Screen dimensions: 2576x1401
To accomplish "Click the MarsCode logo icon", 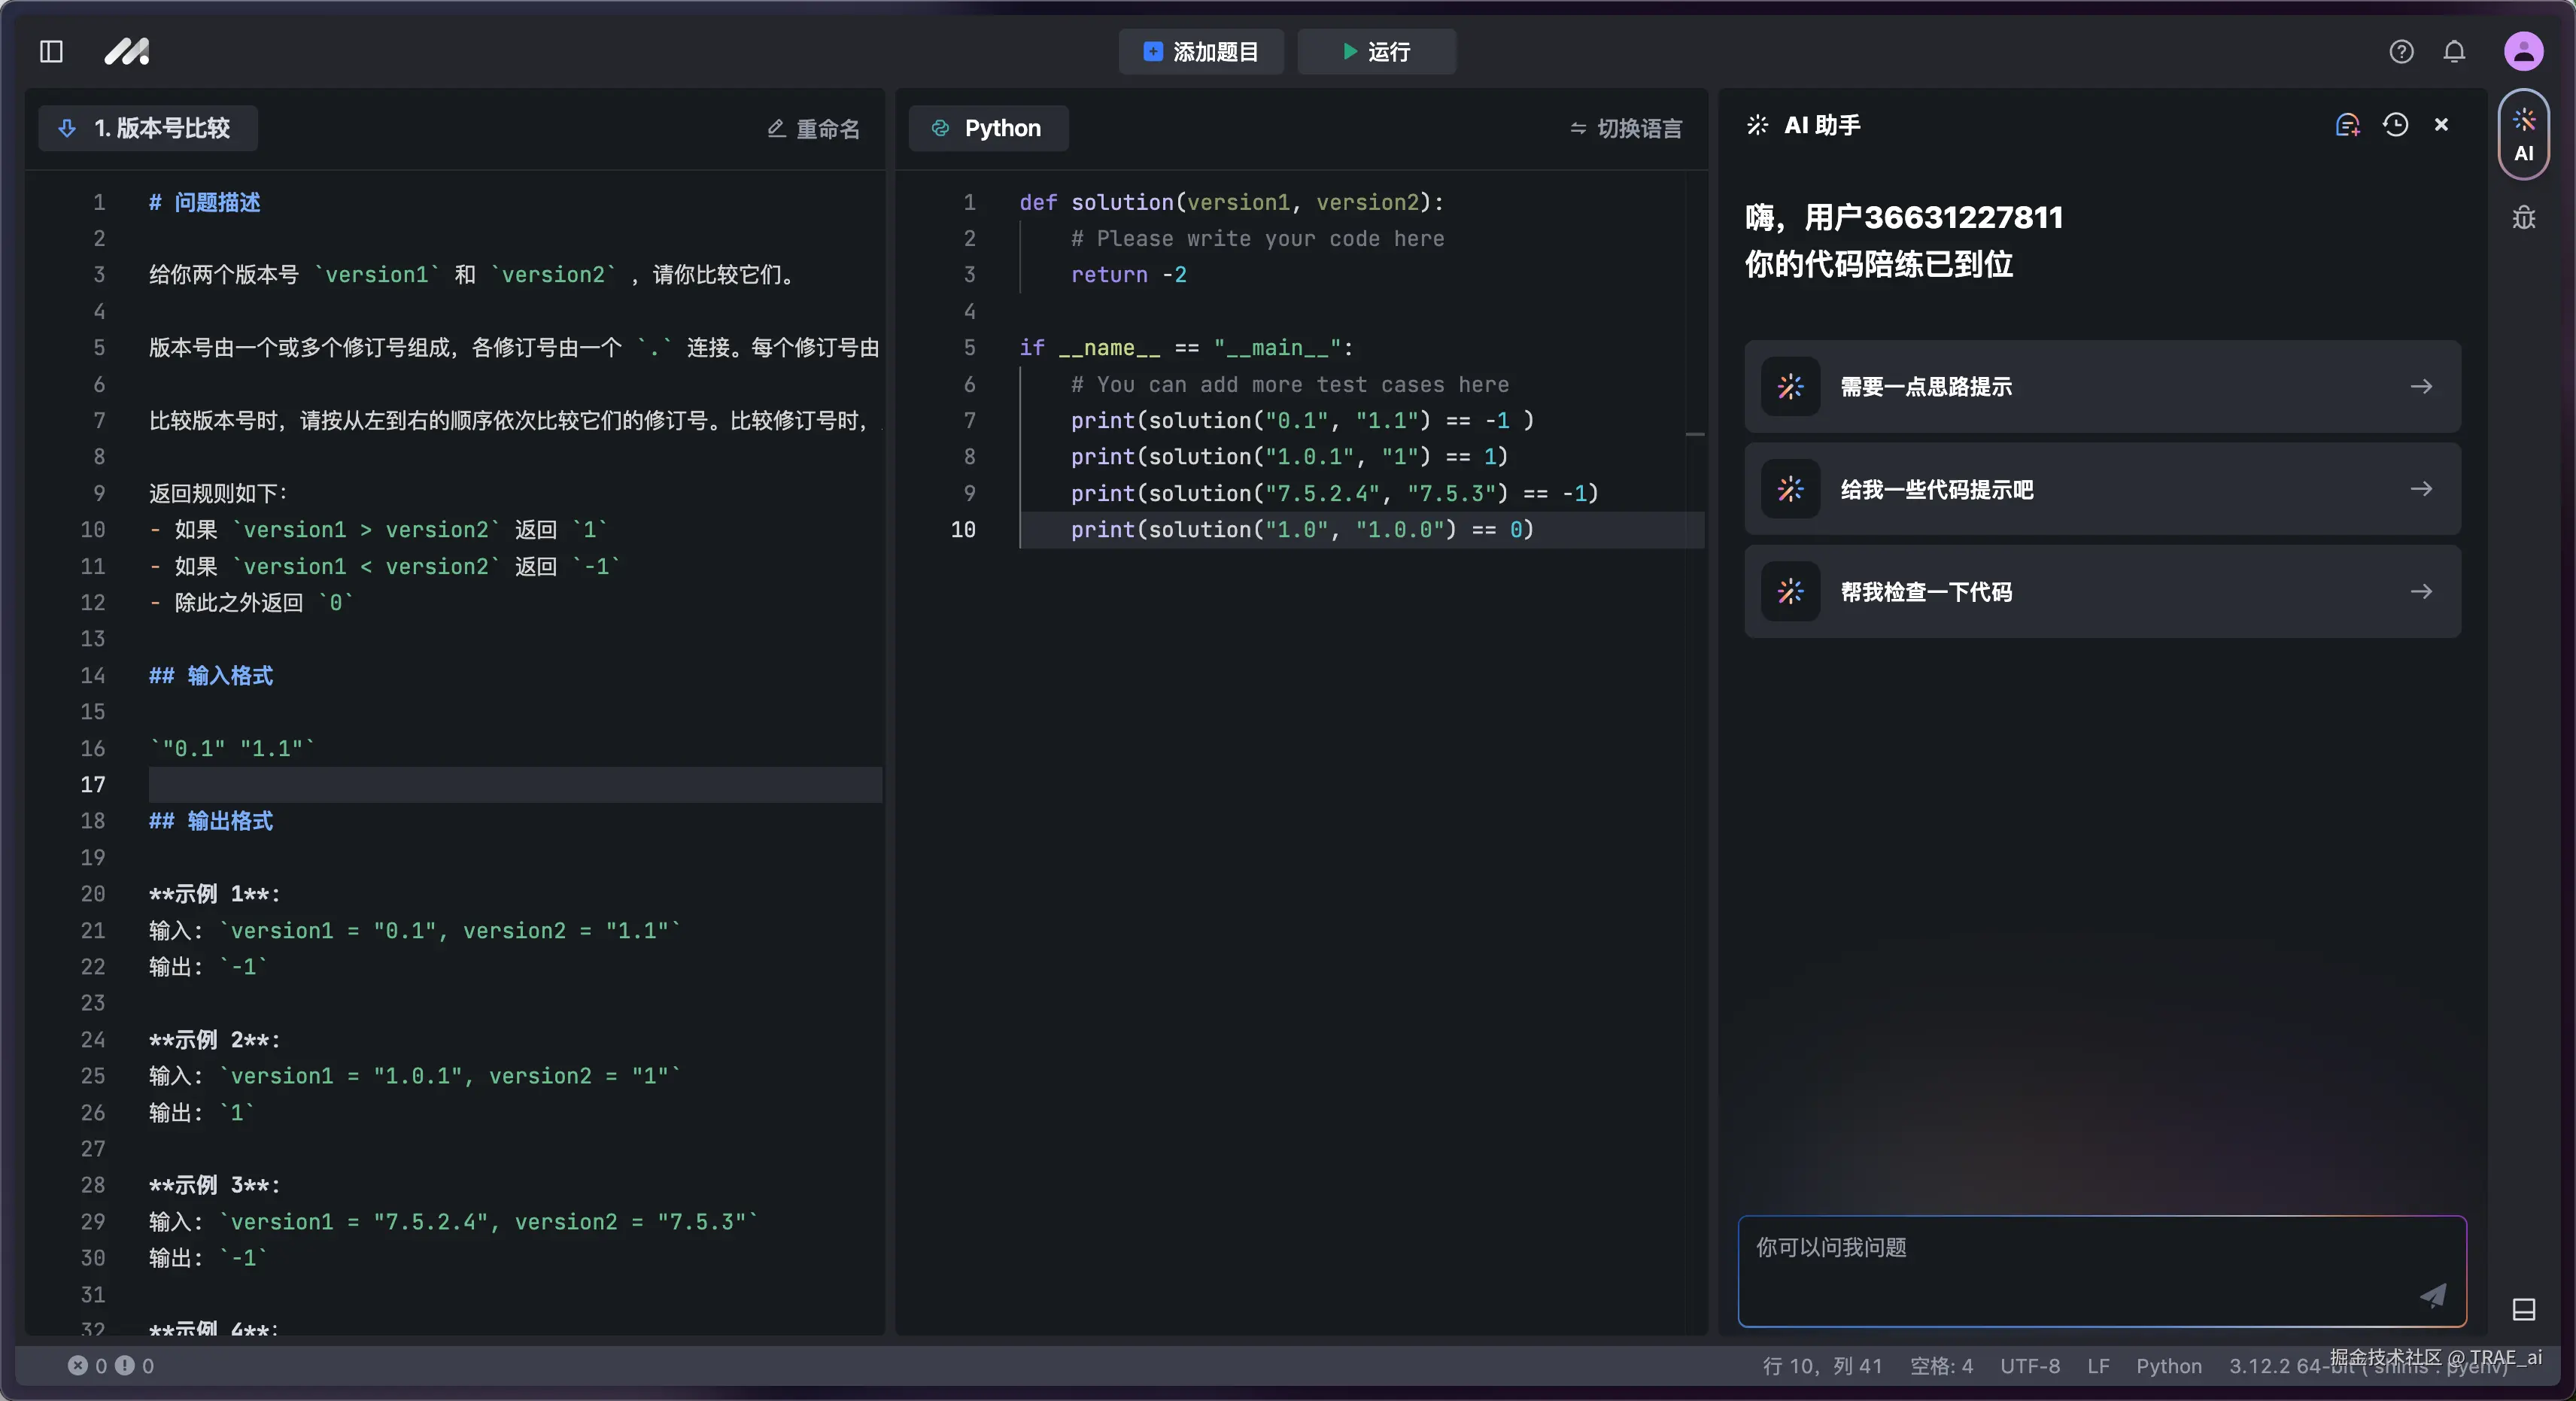I will tap(127, 51).
